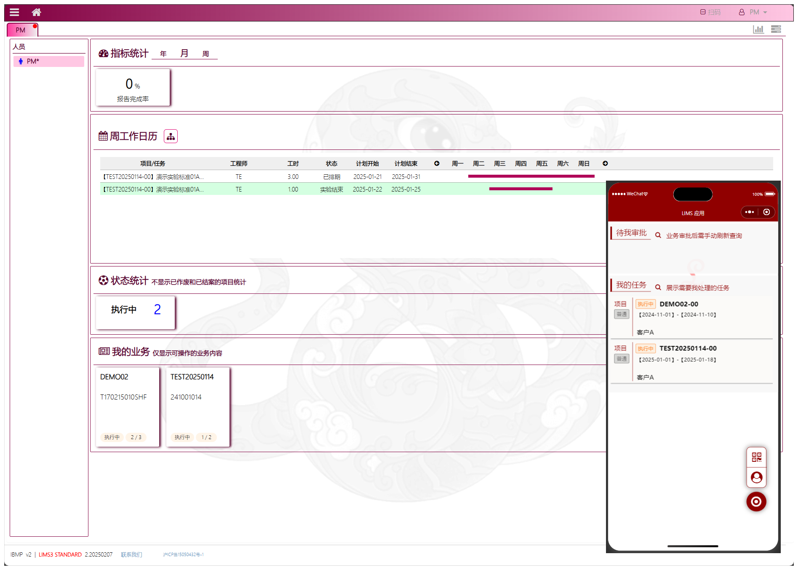Image resolution: width=798 pixels, height=570 pixels.
Task: Tap the QR code scan floating button
Action: point(756,457)
